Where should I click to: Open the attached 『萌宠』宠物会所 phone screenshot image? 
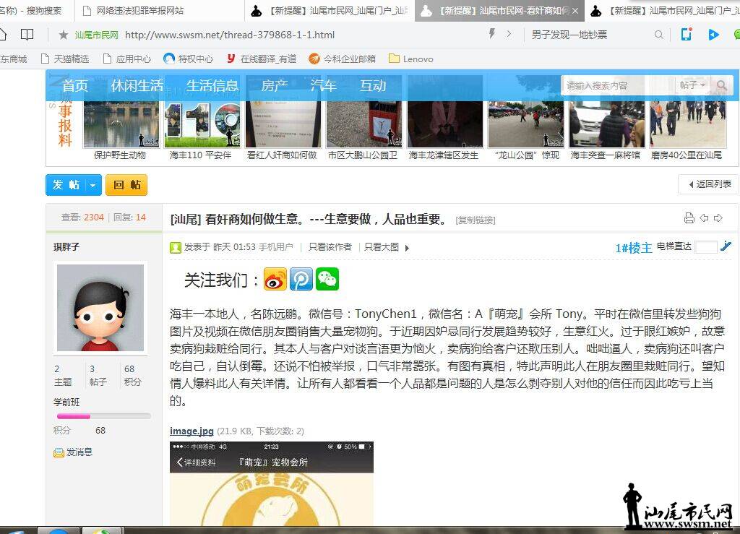click(x=272, y=483)
